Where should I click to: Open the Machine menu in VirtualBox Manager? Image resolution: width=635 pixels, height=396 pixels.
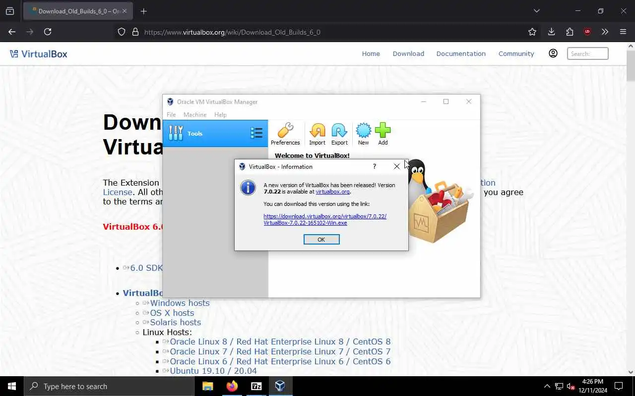(x=195, y=114)
